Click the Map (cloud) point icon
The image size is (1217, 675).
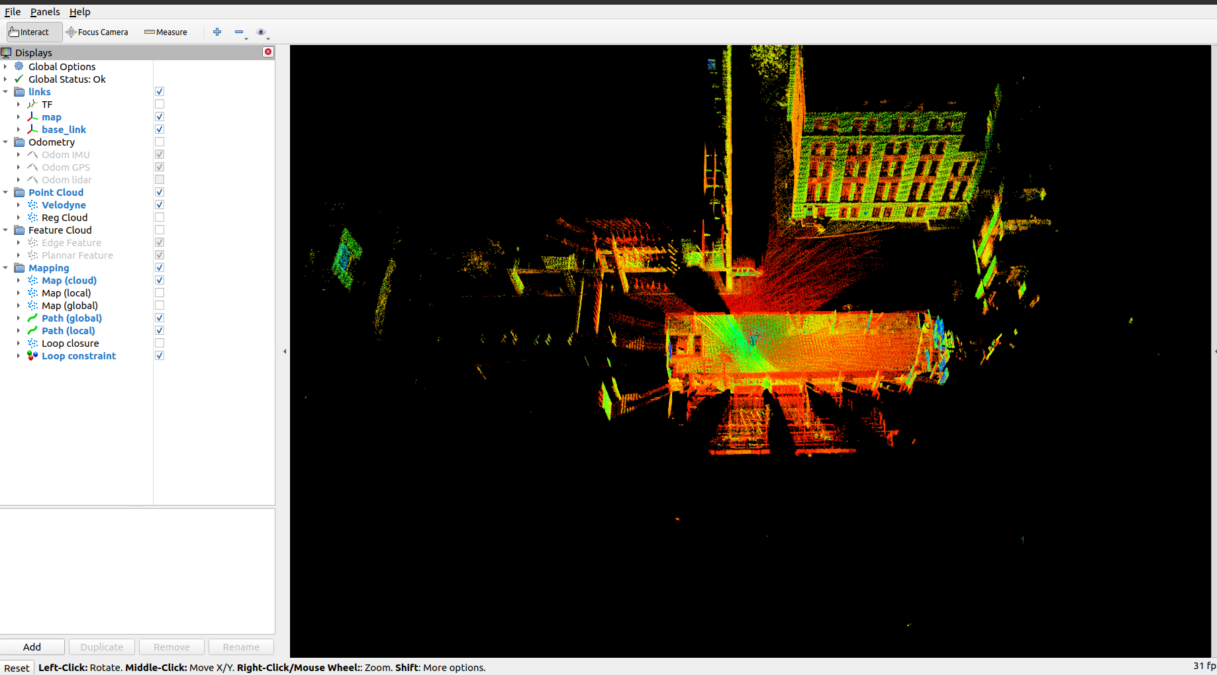coord(32,280)
